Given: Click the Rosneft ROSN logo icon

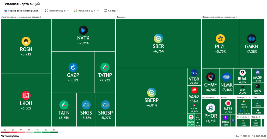Looking at the screenshot, I should click(x=26, y=41).
